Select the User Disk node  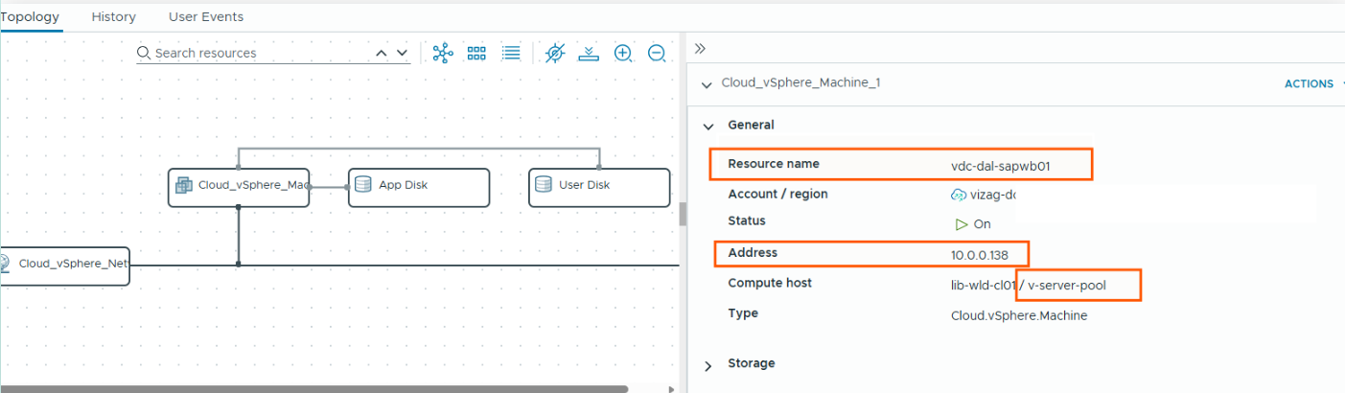tap(599, 187)
